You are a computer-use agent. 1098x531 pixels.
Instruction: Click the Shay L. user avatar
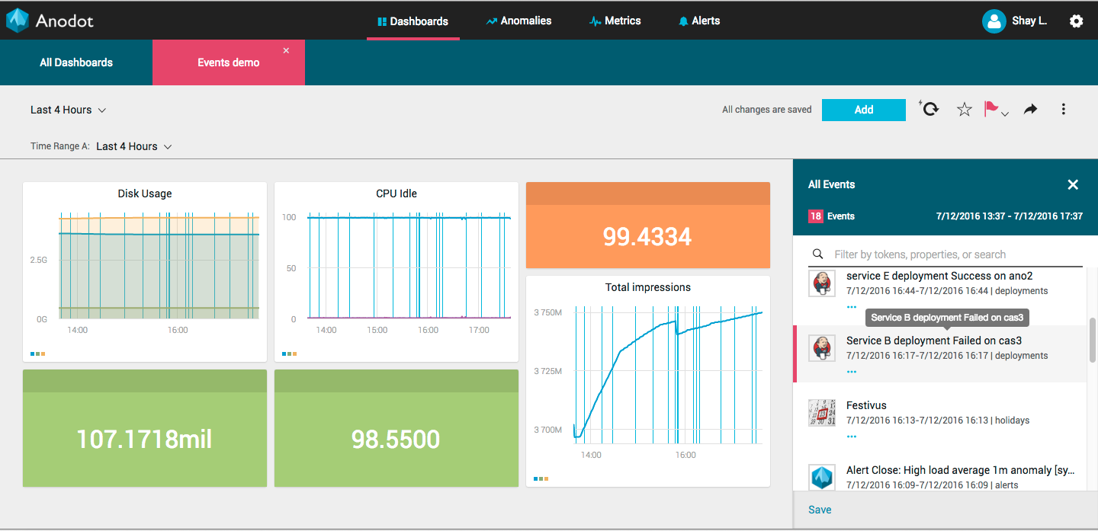(x=994, y=21)
